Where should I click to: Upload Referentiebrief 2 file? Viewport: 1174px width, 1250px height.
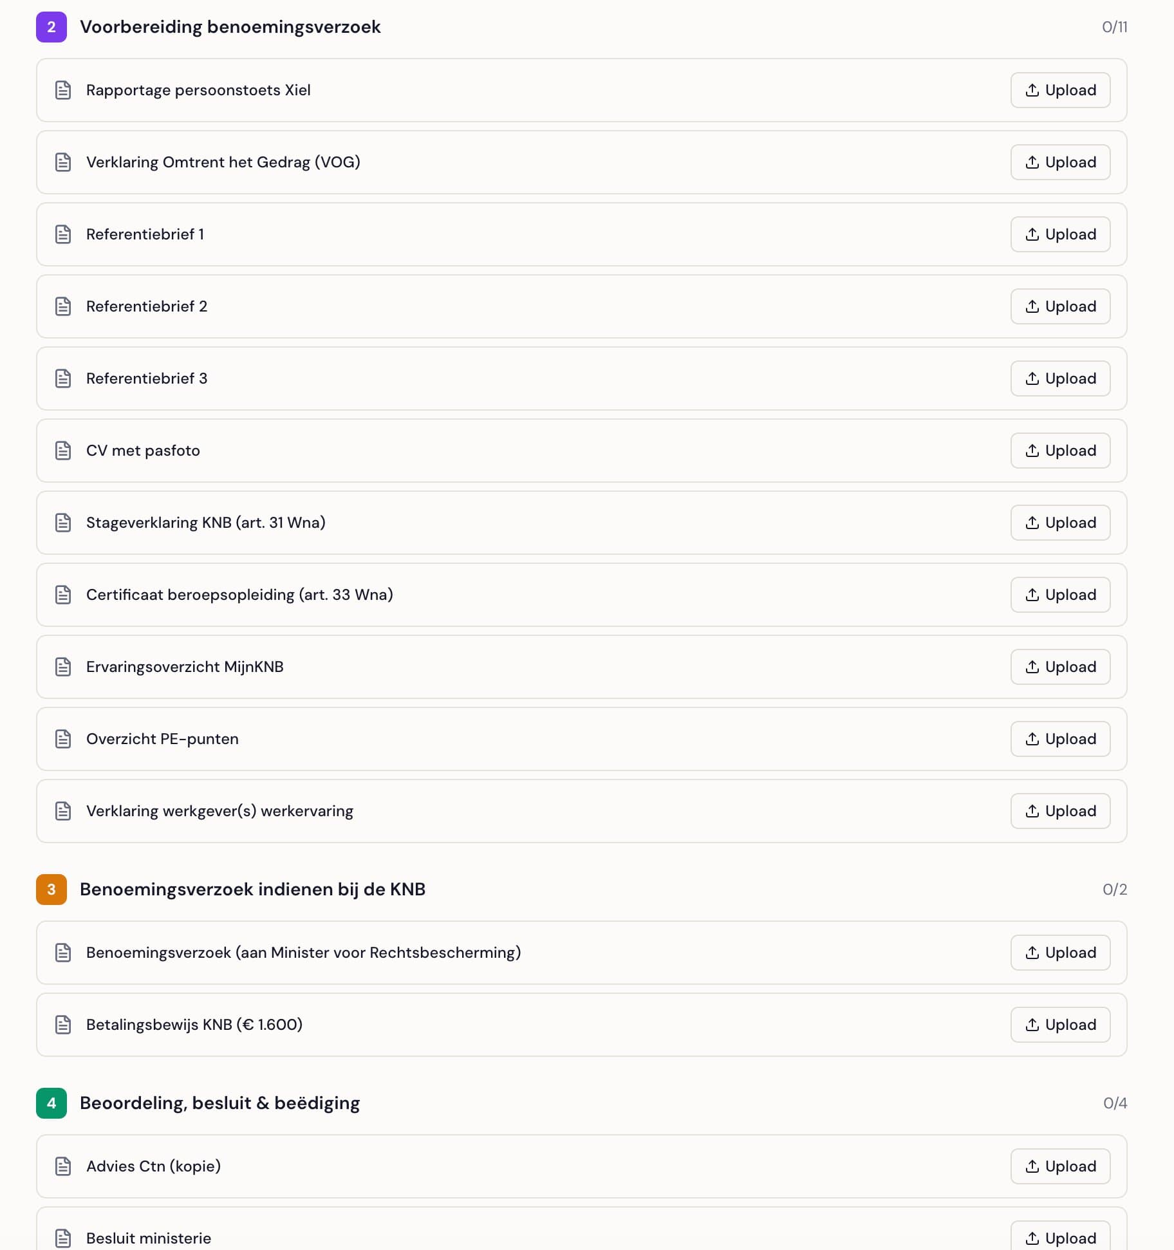1060,306
